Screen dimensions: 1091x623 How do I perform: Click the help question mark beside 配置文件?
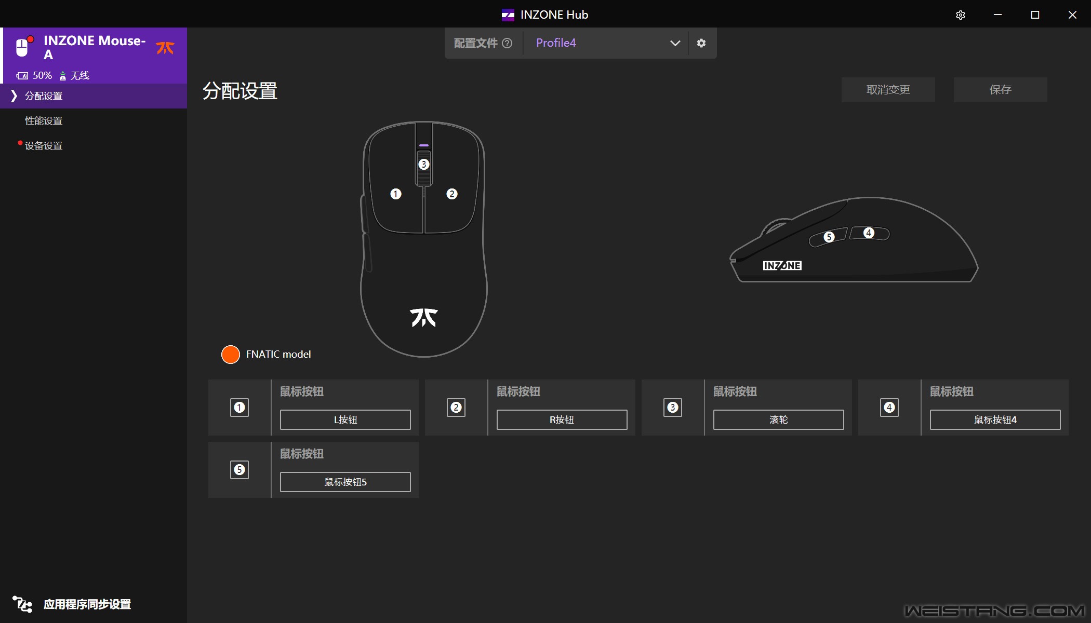[507, 43]
